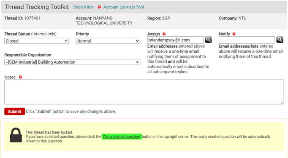Open the Priority dropdown showing Normal
The image size is (288, 158).
[x=108, y=41]
